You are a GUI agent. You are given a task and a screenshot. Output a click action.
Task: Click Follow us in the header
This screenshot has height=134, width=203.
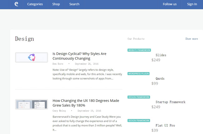(170, 4)
